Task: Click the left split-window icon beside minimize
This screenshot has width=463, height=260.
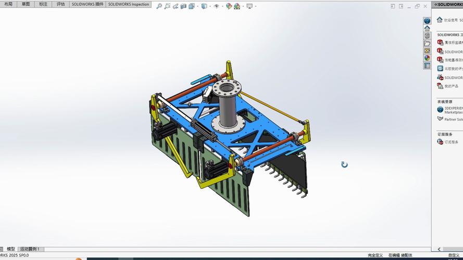Action: point(393,6)
